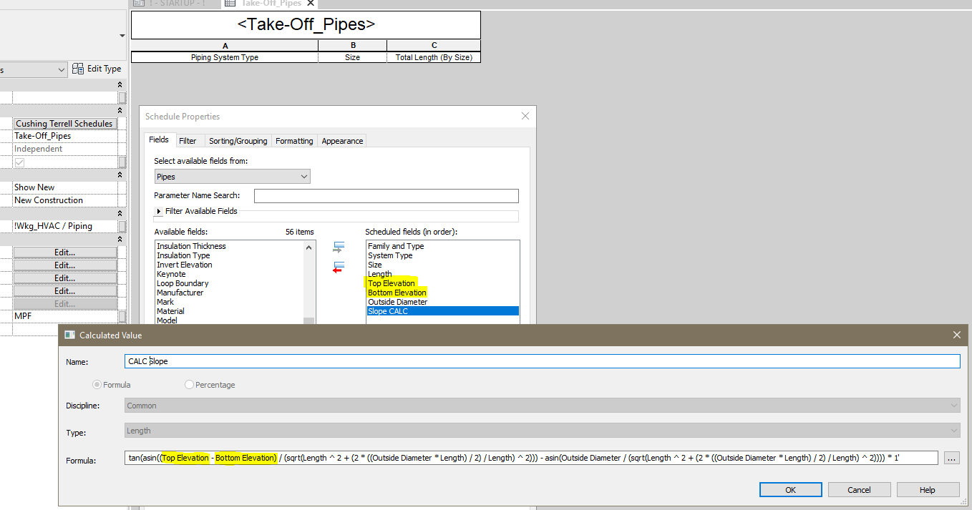The width and height of the screenshot is (972, 510).
Task: Open the Appearance tab
Action: coord(342,141)
